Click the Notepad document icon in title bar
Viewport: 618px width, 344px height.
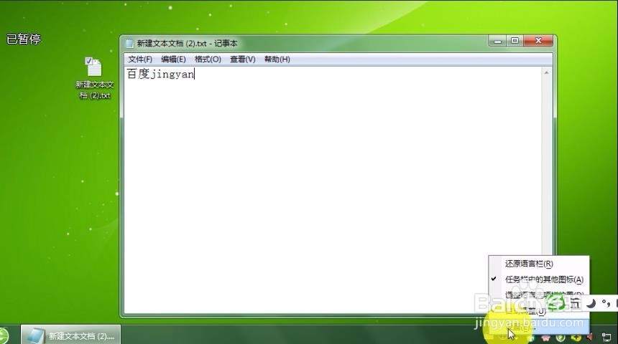tap(129, 43)
